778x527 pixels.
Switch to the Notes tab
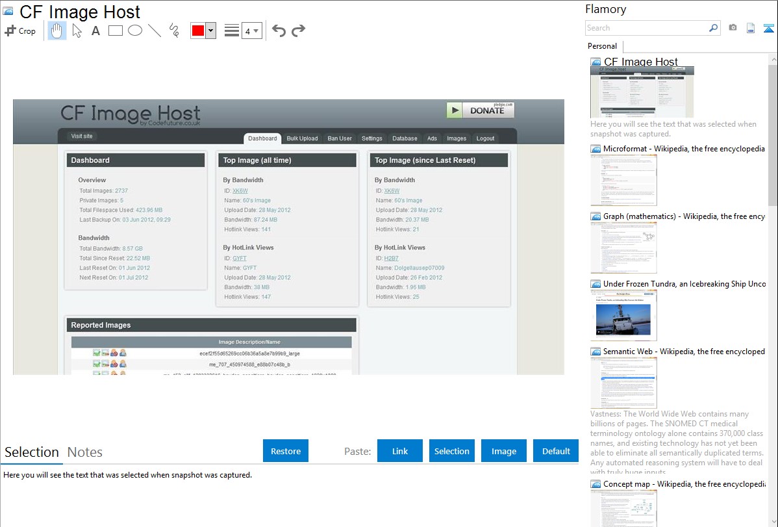(84, 452)
